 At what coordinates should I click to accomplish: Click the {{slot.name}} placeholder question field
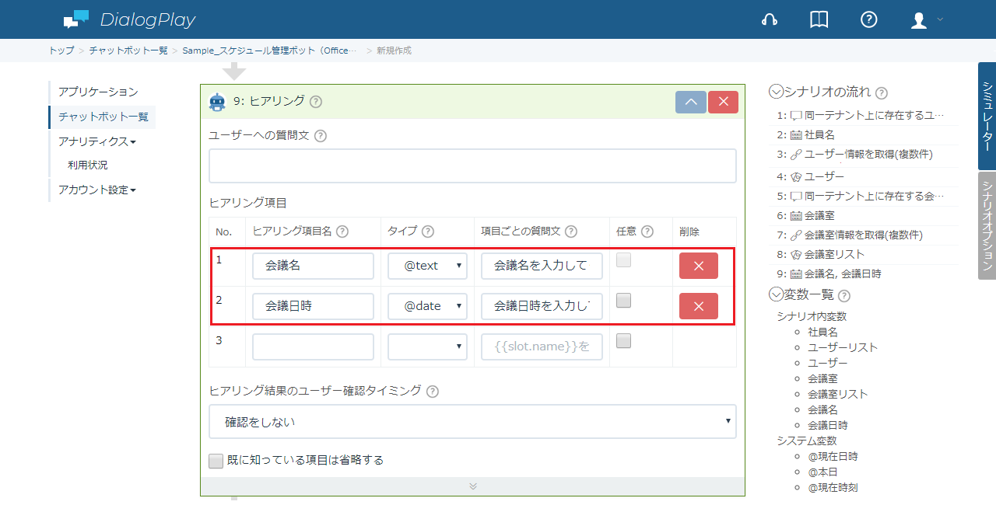[x=542, y=347]
